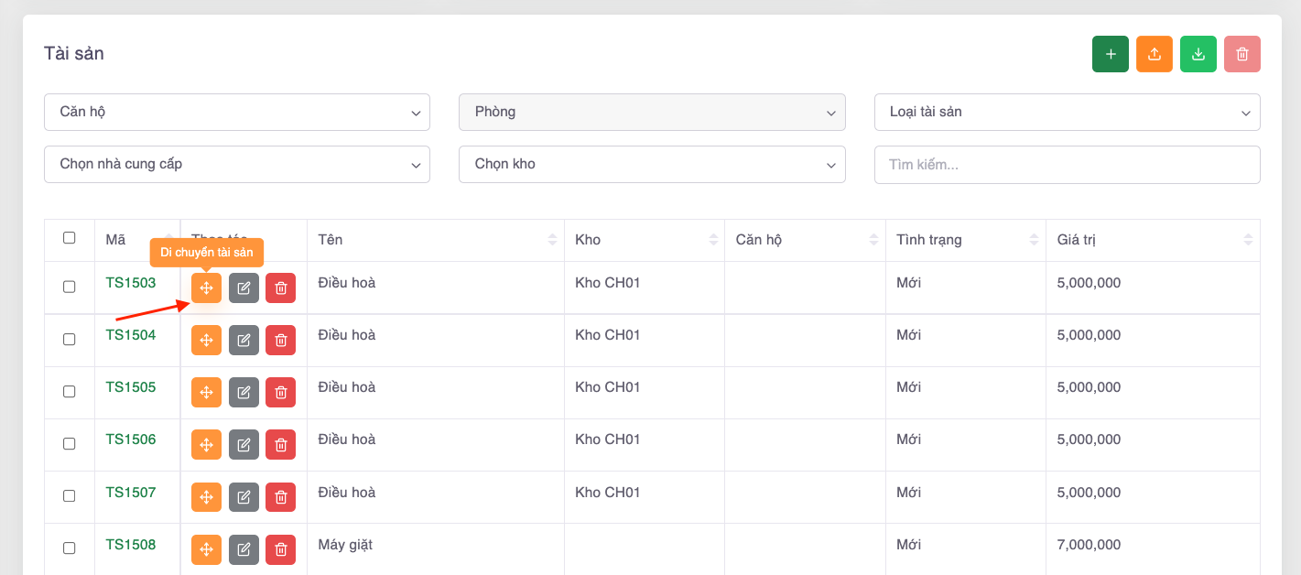
Task: Click the move icon for asset TS1508
Action: [206, 549]
